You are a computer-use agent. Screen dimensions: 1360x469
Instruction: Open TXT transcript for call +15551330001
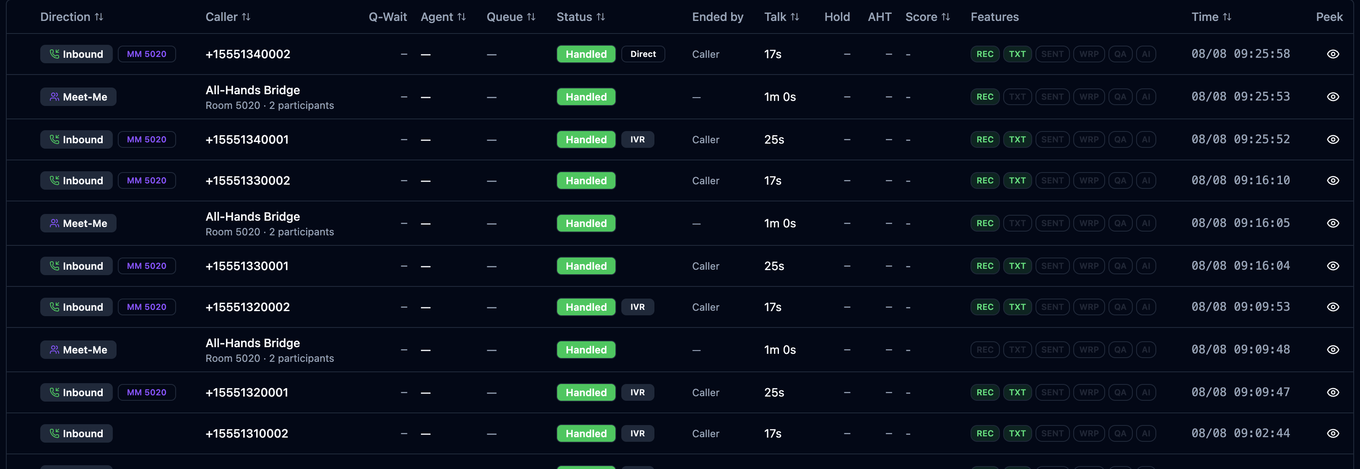click(1017, 266)
